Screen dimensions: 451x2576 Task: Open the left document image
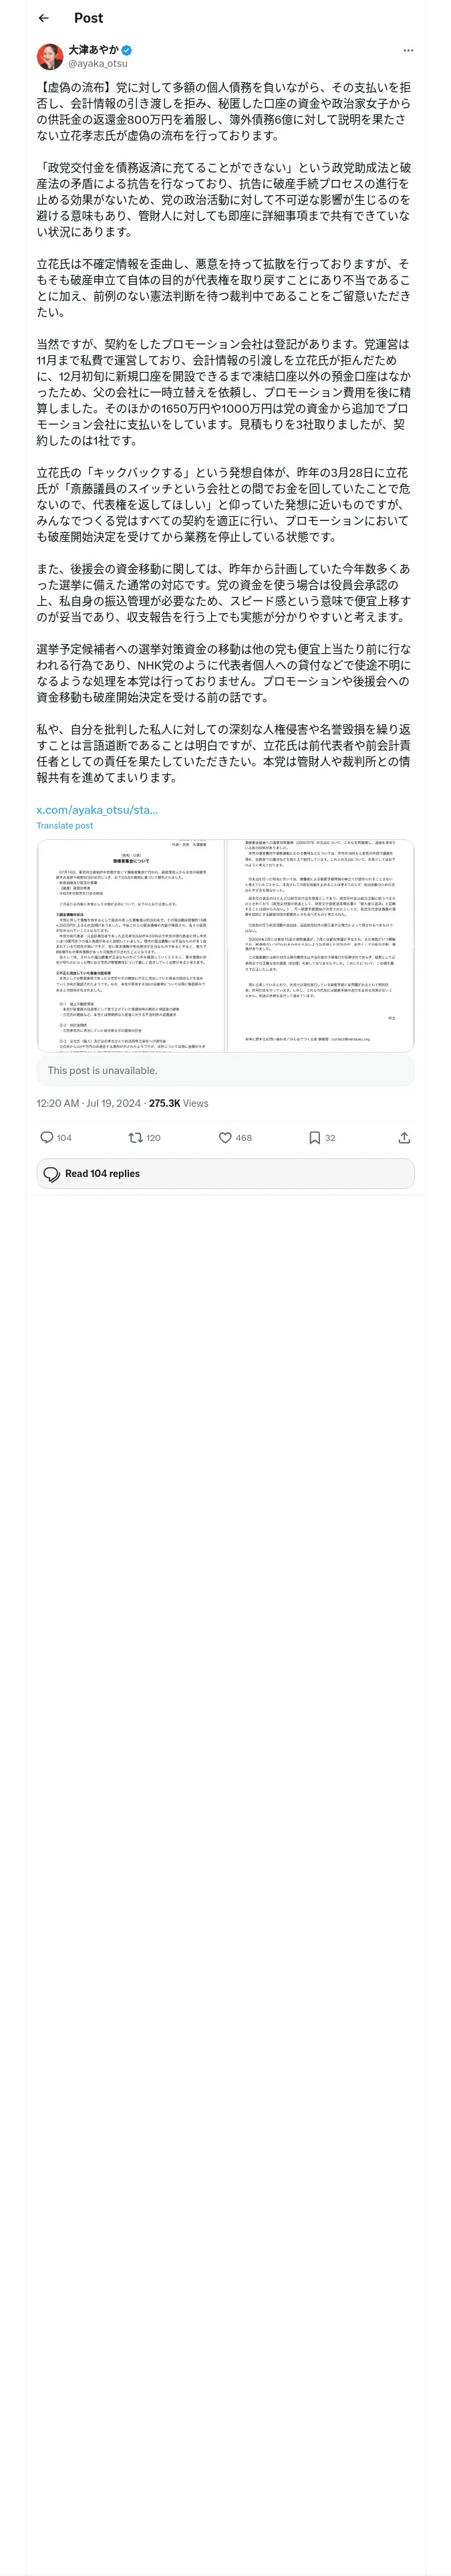pyautogui.click(x=131, y=944)
